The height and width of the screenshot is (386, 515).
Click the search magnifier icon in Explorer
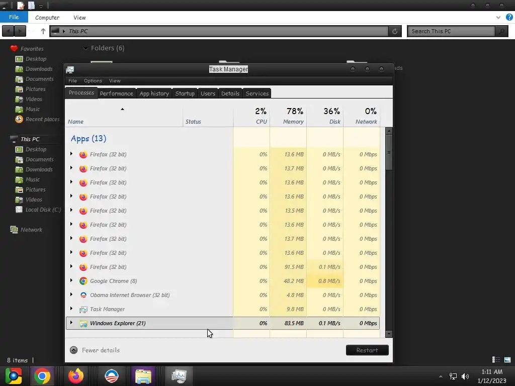pos(501,31)
